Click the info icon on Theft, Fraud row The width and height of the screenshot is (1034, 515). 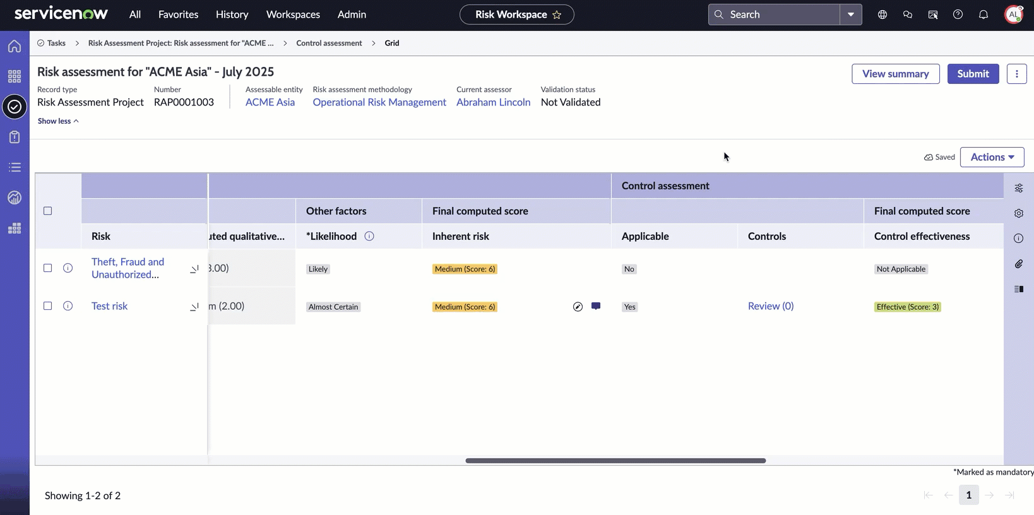click(68, 268)
